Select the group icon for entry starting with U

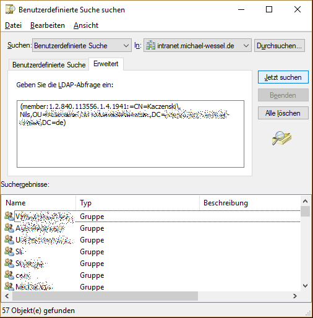pyautogui.click(x=9, y=239)
